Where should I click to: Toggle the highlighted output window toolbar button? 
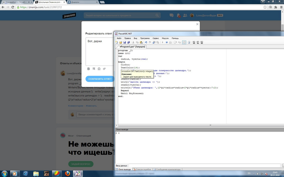click(184, 42)
